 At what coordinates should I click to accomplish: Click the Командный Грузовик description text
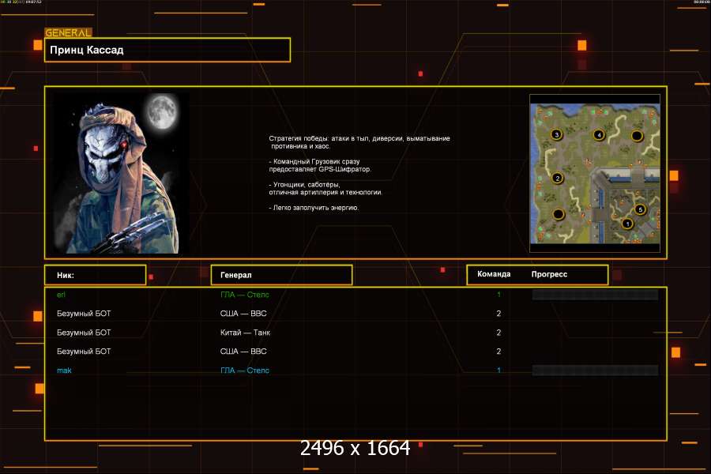point(320,165)
